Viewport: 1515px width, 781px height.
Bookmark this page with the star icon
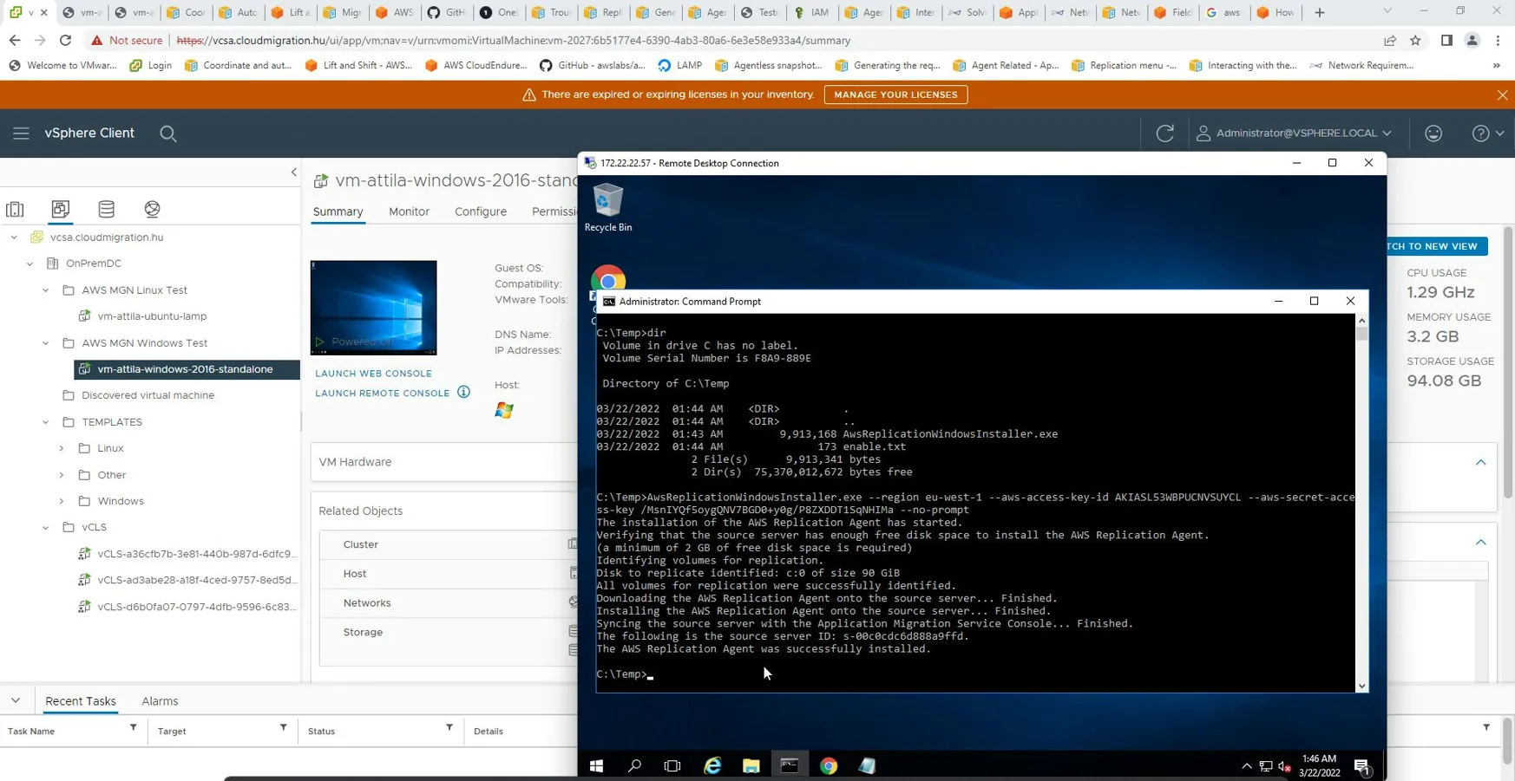[x=1415, y=41]
